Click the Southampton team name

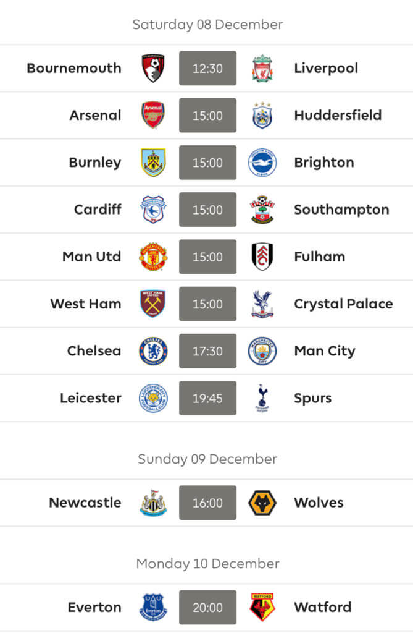[x=341, y=210]
